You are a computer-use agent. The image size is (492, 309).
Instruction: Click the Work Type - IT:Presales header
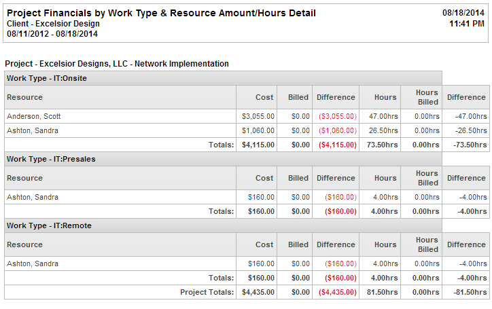51,159
